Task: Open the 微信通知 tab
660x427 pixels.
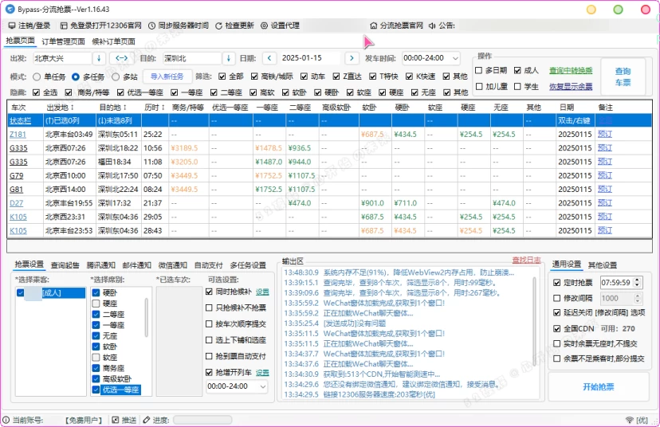Action: (x=172, y=264)
